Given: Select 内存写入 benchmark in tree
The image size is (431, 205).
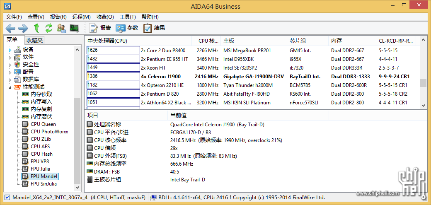Looking at the screenshot, I should tap(41, 102).
